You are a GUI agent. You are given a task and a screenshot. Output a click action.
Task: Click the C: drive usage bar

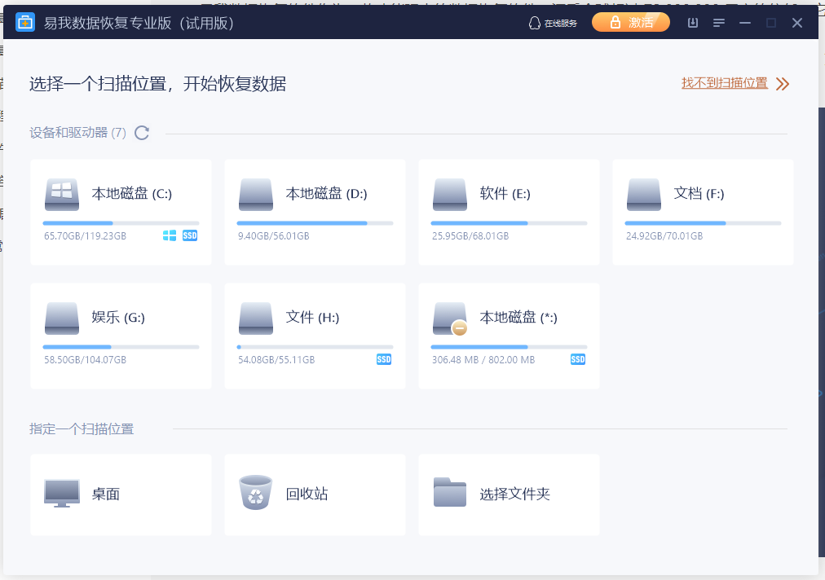tap(121, 222)
